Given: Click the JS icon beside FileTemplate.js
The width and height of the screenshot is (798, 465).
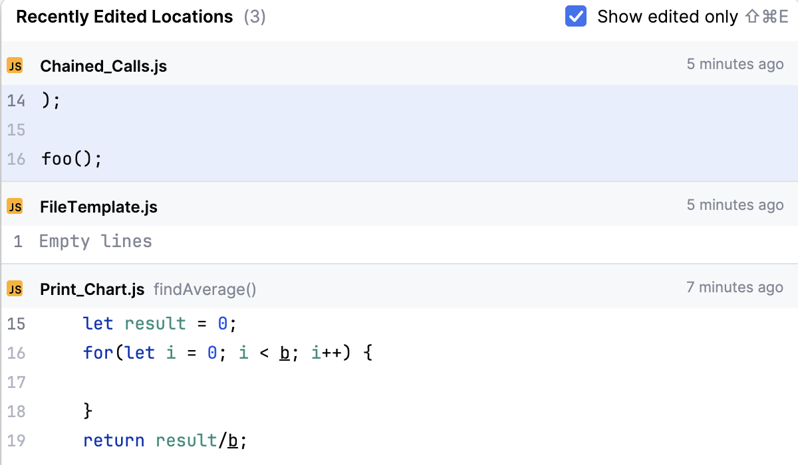Looking at the screenshot, I should point(15,207).
